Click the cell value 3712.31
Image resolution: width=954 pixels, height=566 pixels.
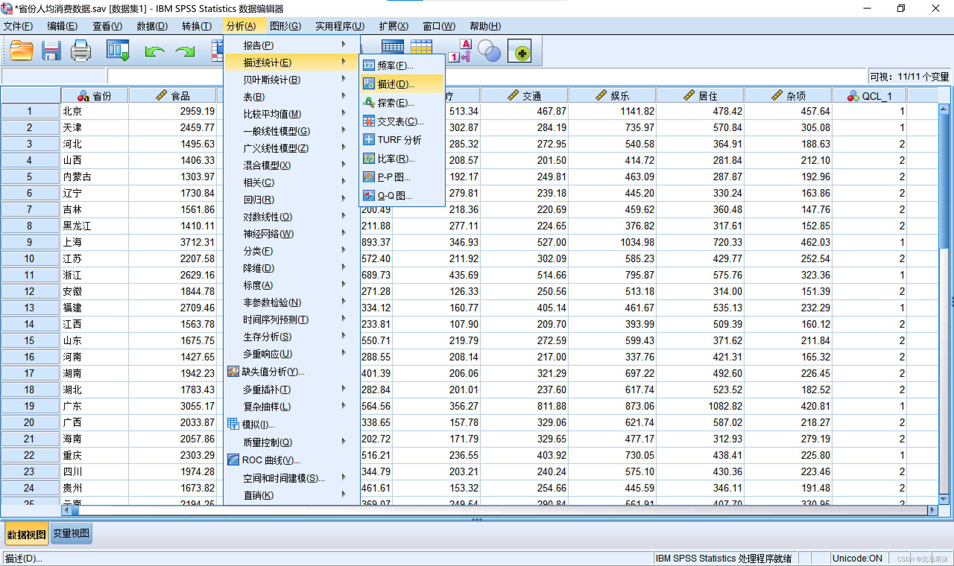tap(173, 242)
